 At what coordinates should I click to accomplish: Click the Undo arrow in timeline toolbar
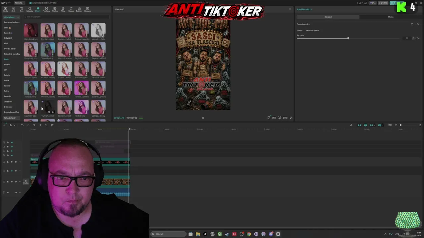[22, 125]
